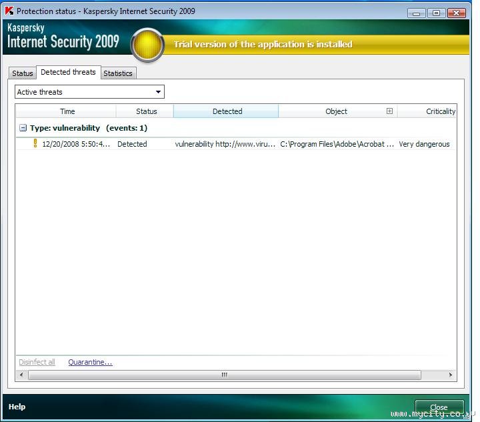
Task: Close the window with red X
Action: (457, 13)
